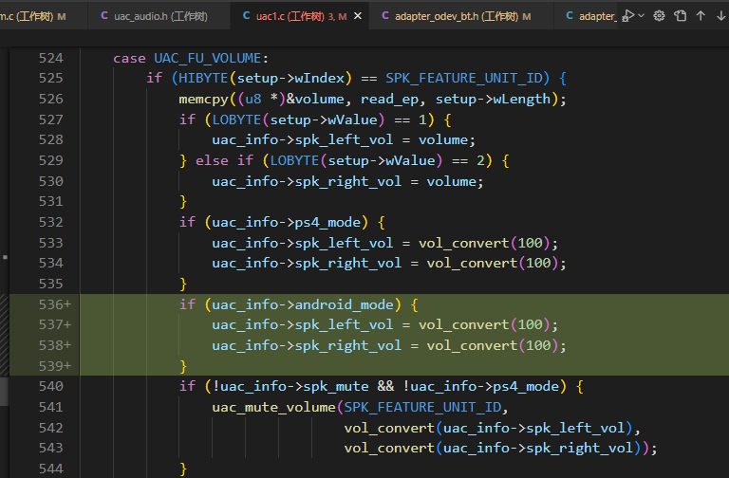Go to previous change with up arrow

(701, 16)
